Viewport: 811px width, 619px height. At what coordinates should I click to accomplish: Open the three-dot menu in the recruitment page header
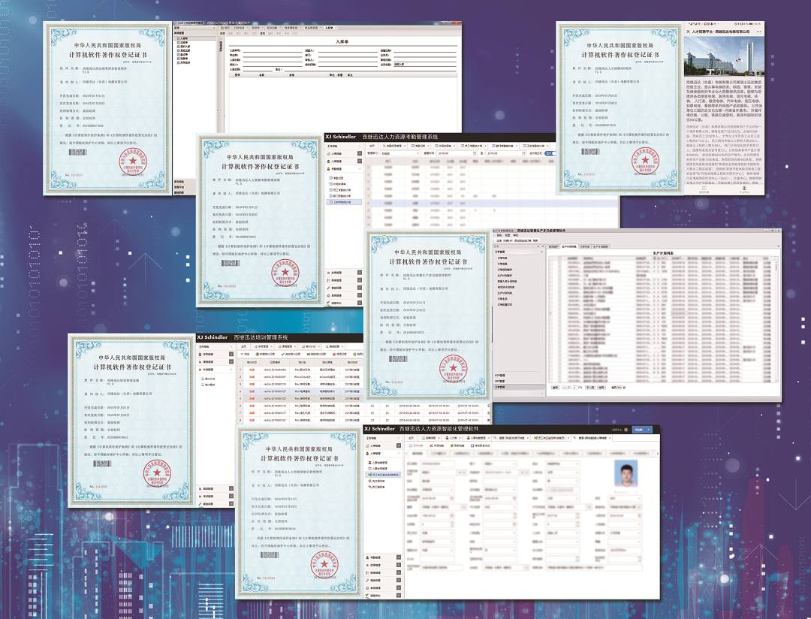[x=760, y=32]
